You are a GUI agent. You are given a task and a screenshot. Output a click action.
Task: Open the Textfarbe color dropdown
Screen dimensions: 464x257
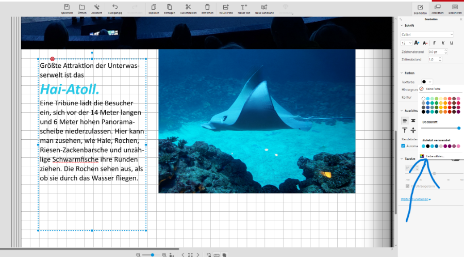427,82
